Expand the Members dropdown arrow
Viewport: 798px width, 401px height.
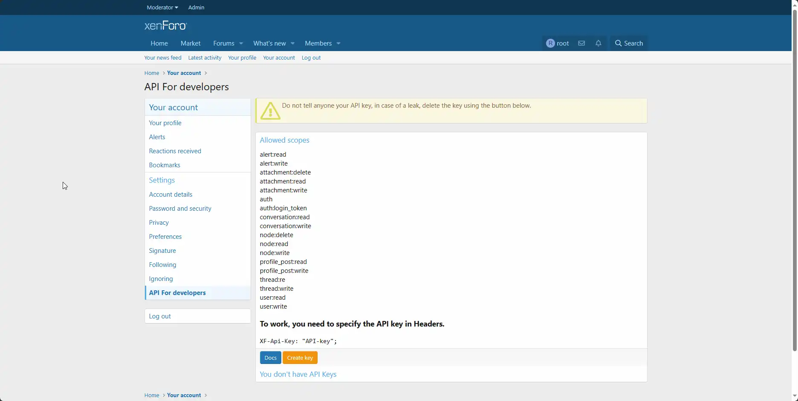(338, 44)
